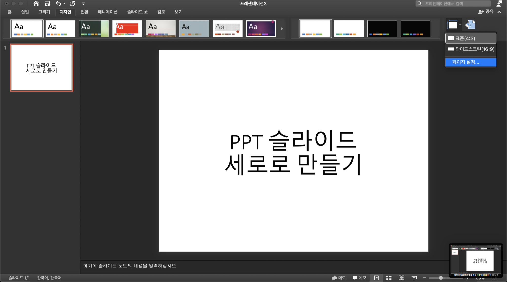The height and width of the screenshot is (282, 507).
Task: Toggle the comments 메모 speech-bubble button
Action: pyautogui.click(x=359, y=278)
